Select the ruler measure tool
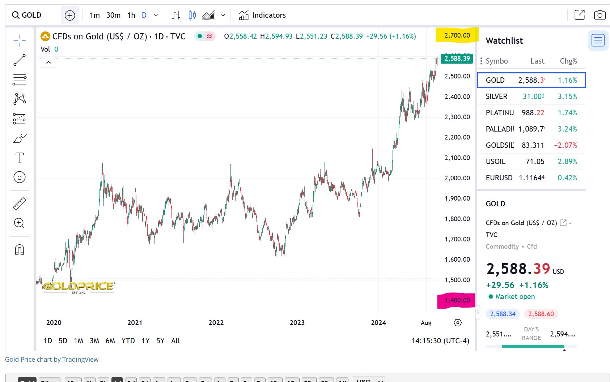 tap(20, 204)
